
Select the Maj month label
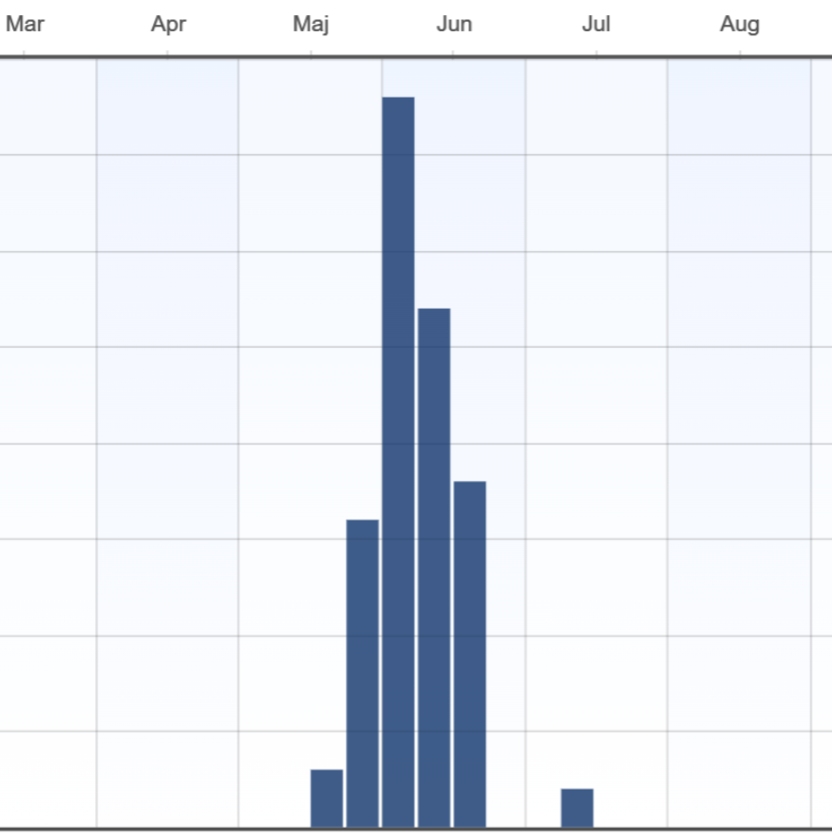coord(311,25)
